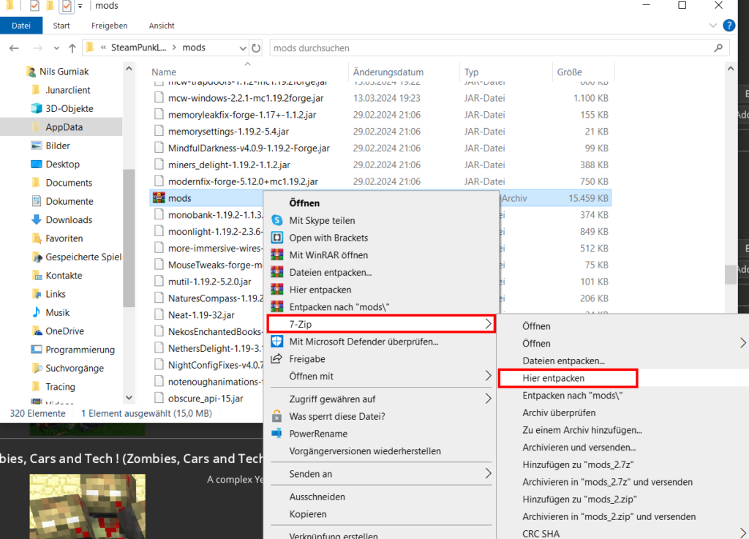Open the help question mark icon

coord(729,26)
